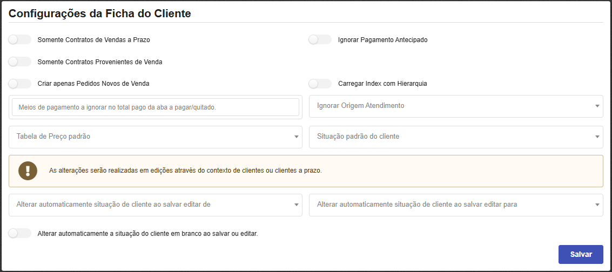Open the Ignorar Origem Atendimento dropdown

[x=455, y=106]
